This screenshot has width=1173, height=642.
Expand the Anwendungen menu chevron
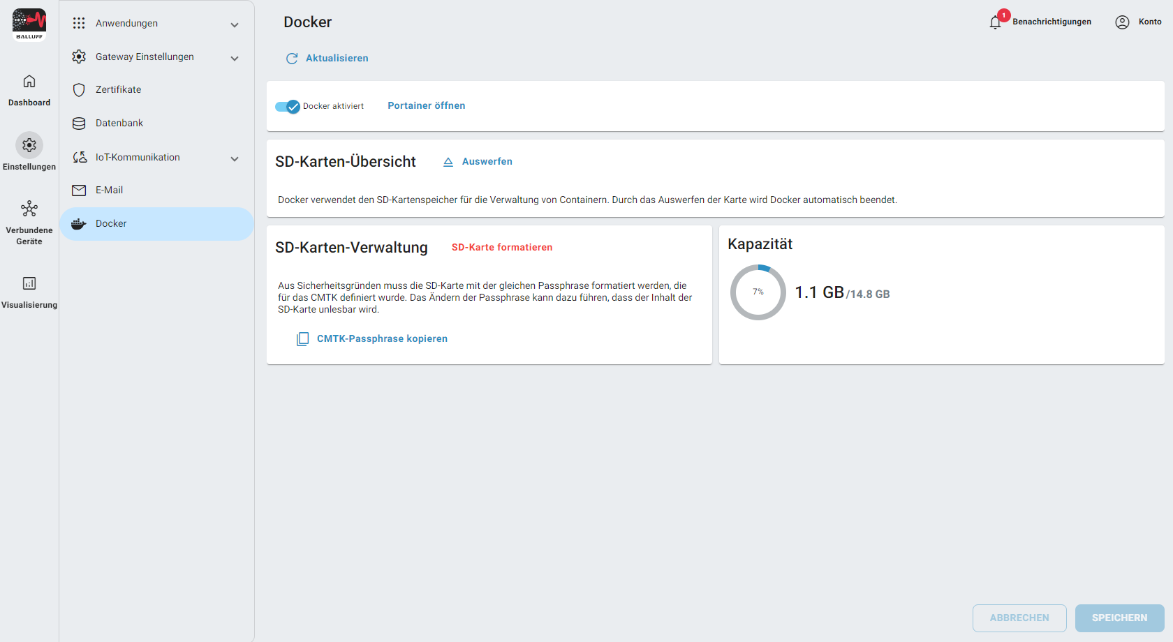coord(235,25)
